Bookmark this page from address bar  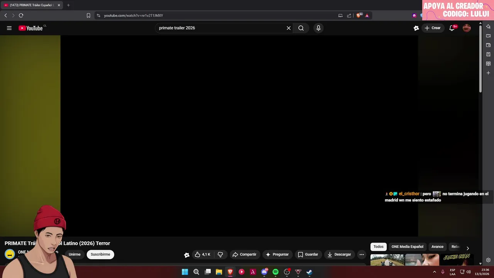pos(88,15)
